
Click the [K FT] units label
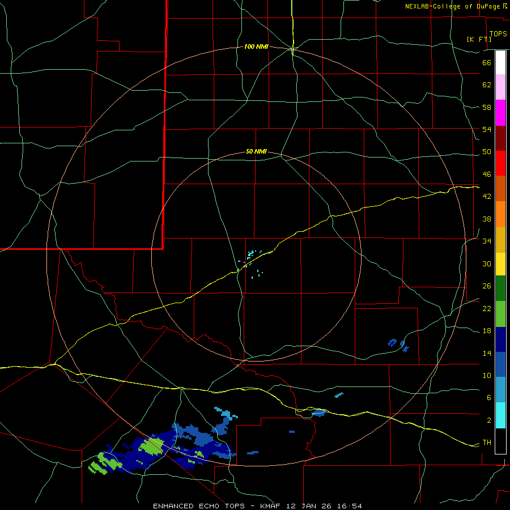[479, 39]
